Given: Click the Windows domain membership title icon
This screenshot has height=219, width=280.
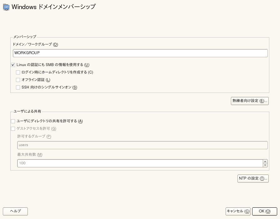Looking at the screenshot, I should [6, 7].
